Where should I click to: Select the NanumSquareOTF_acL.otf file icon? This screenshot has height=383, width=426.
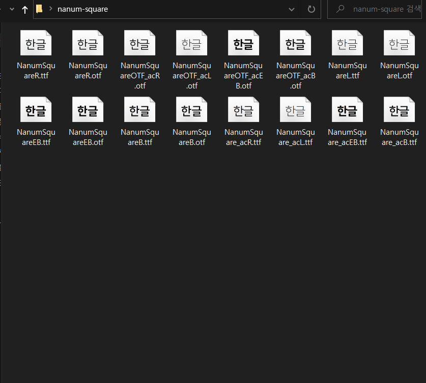coord(191,43)
